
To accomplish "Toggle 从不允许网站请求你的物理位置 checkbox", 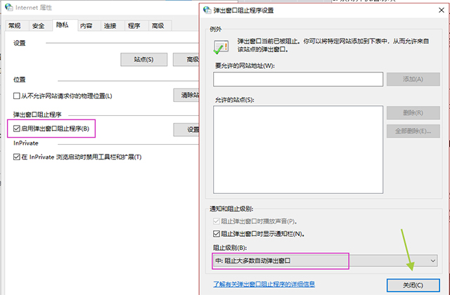I will coord(17,96).
